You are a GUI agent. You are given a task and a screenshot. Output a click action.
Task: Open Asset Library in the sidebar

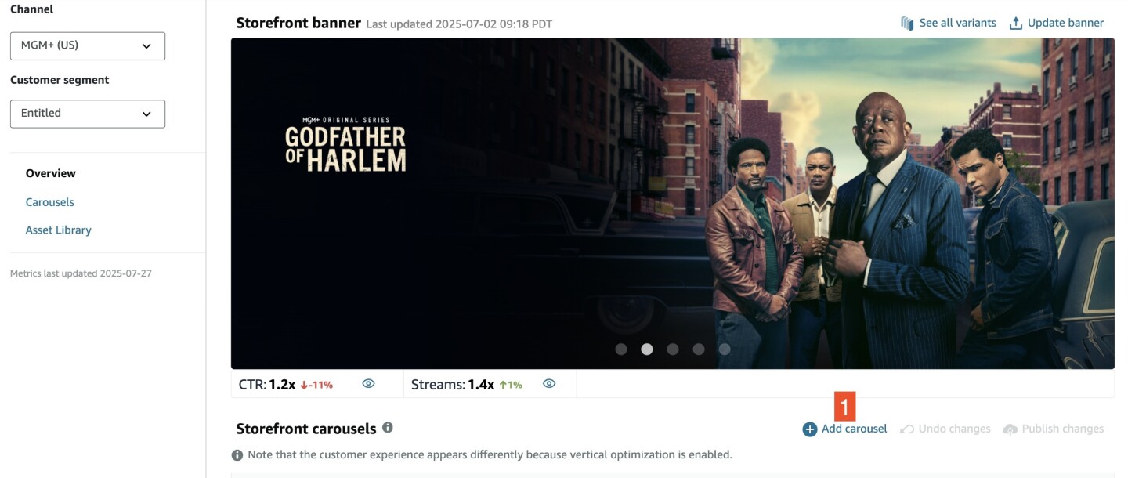coord(59,230)
